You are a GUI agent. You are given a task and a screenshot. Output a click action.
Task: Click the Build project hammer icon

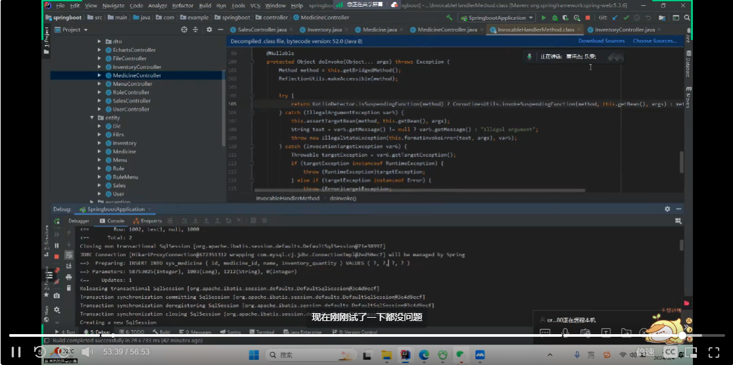(x=449, y=18)
